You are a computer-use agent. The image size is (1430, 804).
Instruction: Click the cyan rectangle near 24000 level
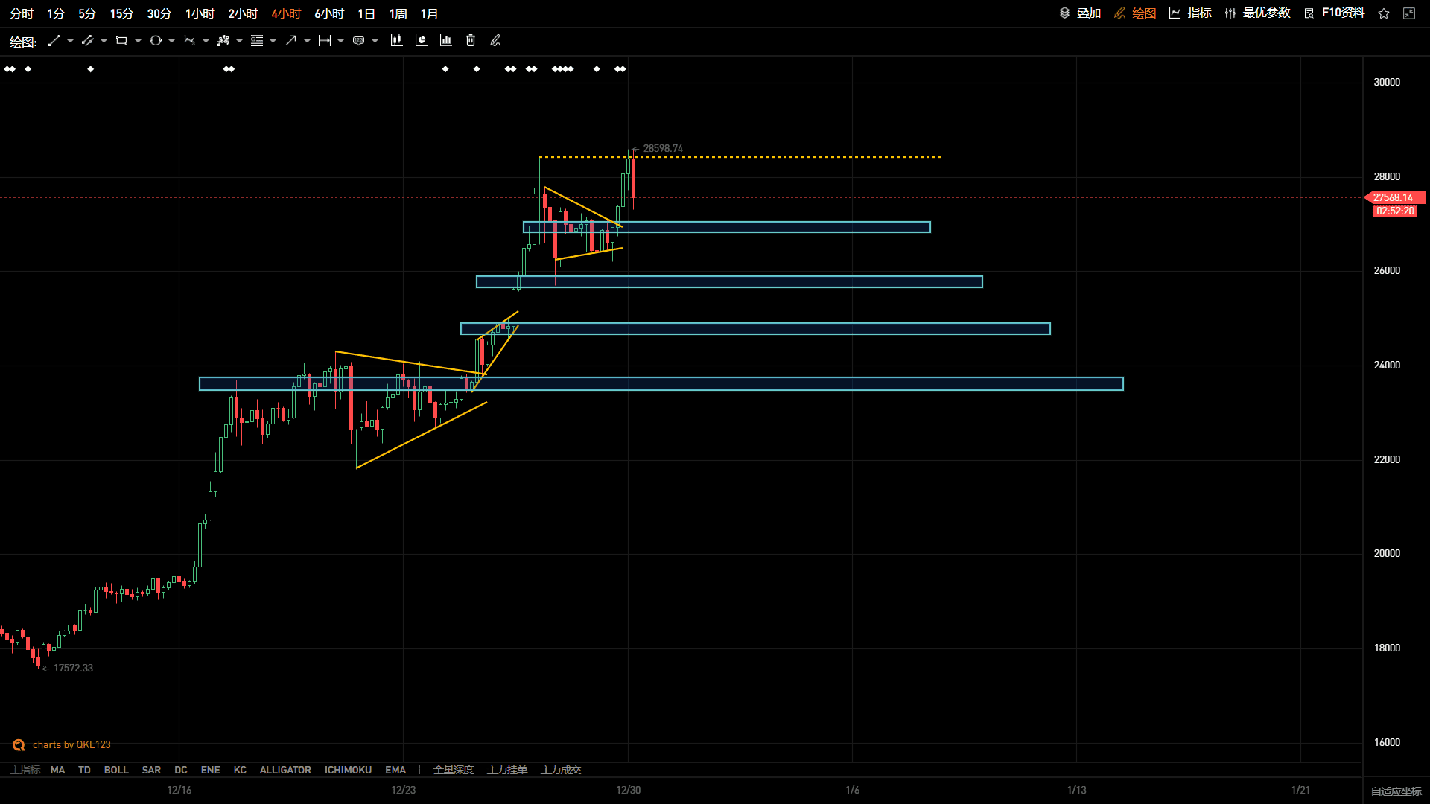661,384
